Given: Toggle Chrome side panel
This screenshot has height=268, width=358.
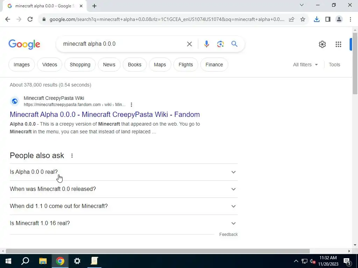Looking at the screenshot, I should [x=328, y=20].
